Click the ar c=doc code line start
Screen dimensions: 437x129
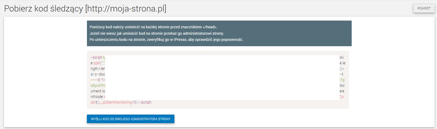click(98, 74)
